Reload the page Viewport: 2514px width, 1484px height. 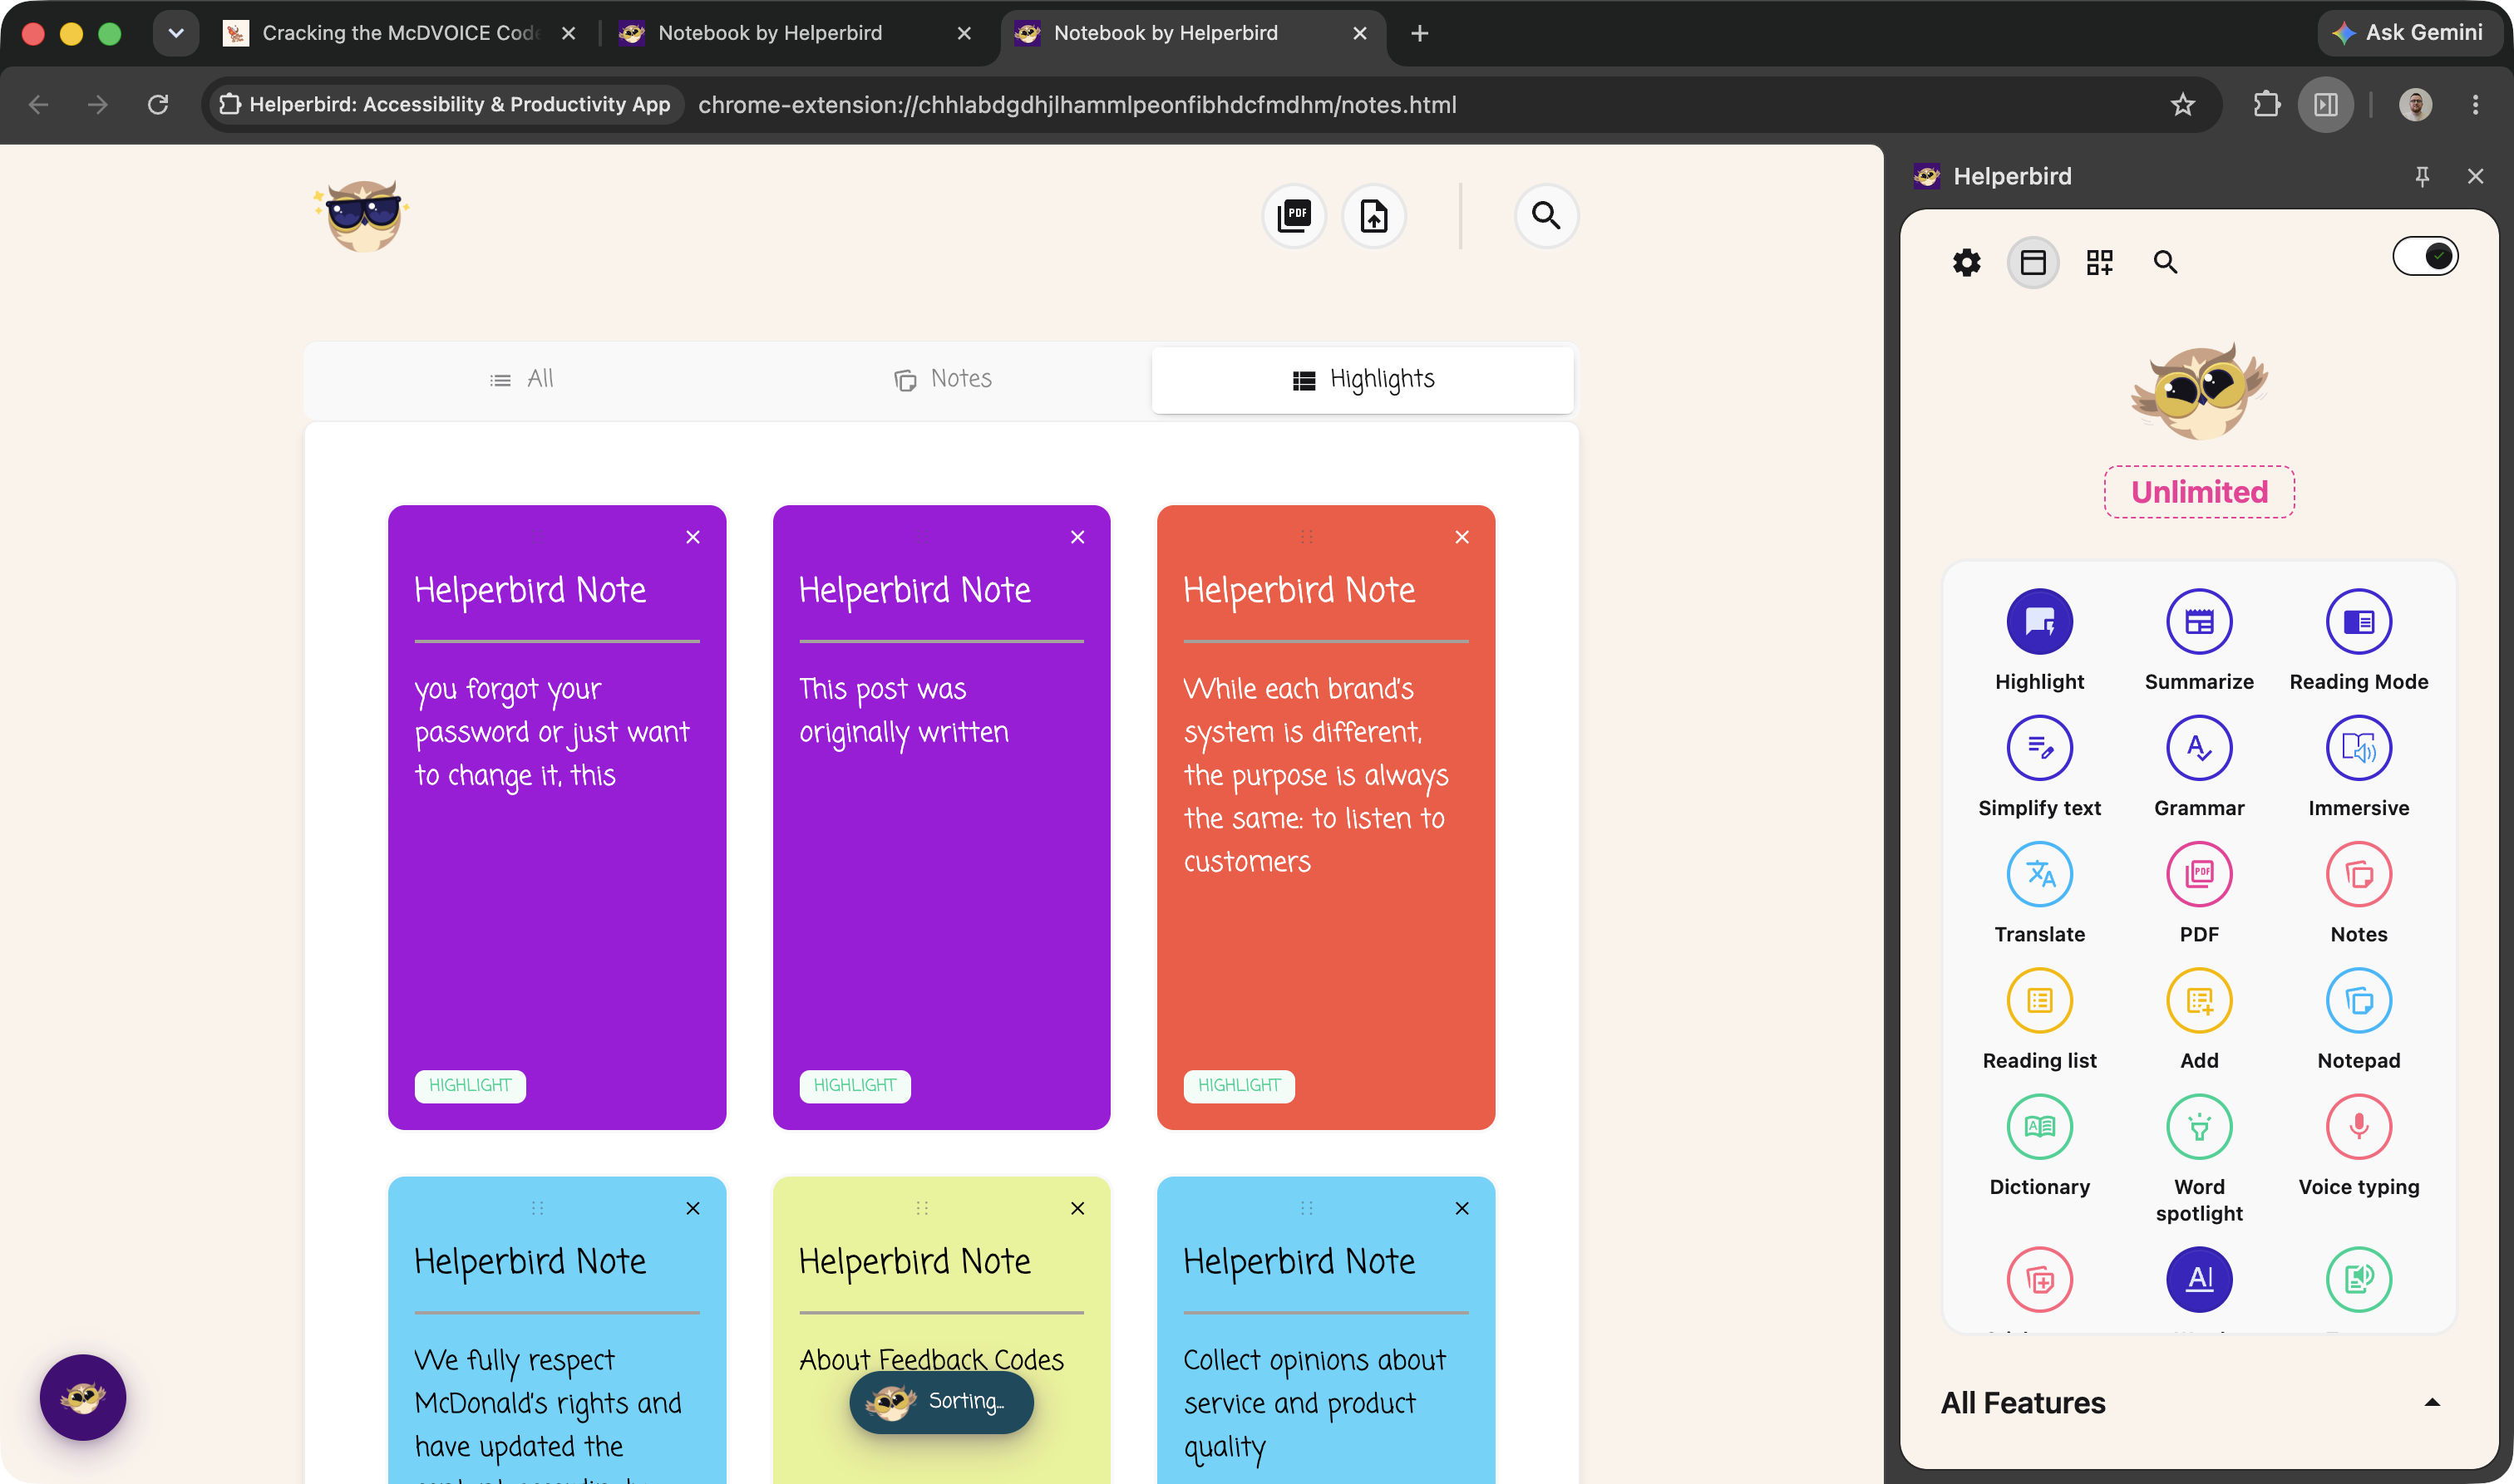pyautogui.click(x=157, y=104)
